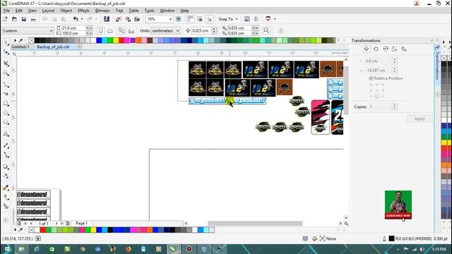Open the zoom level dropdown showing 19%
The height and width of the screenshot is (254, 452).
pos(170,19)
